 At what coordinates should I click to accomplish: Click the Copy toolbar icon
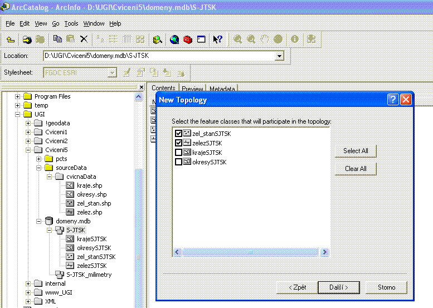point(57,39)
